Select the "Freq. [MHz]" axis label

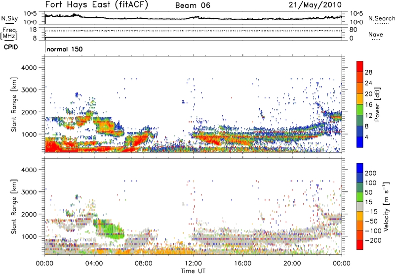point(9,33)
